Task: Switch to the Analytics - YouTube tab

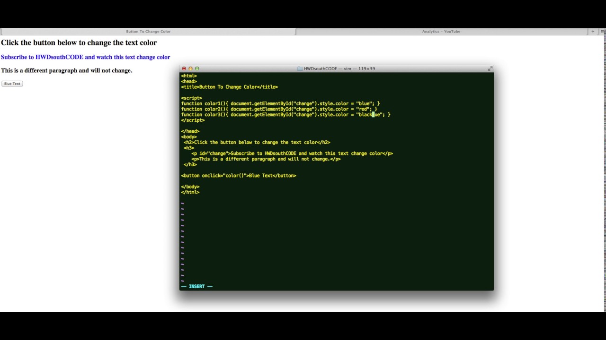Action: click(441, 32)
